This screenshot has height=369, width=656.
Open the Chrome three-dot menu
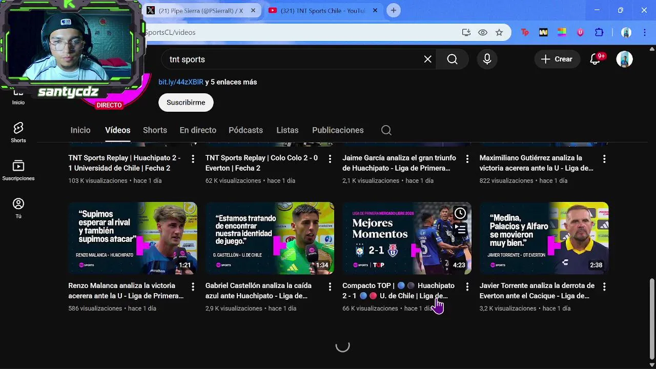click(644, 32)
